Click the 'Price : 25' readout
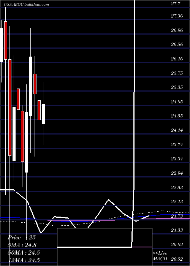The height and width of the screenshot is (266, 190). point(22,237)
